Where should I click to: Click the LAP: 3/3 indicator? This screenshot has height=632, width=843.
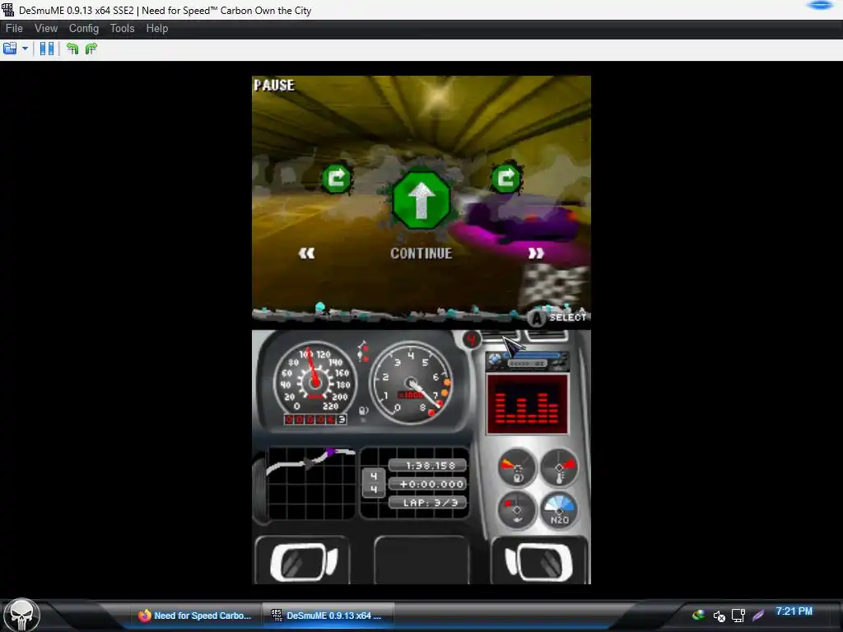coord(427,503)
